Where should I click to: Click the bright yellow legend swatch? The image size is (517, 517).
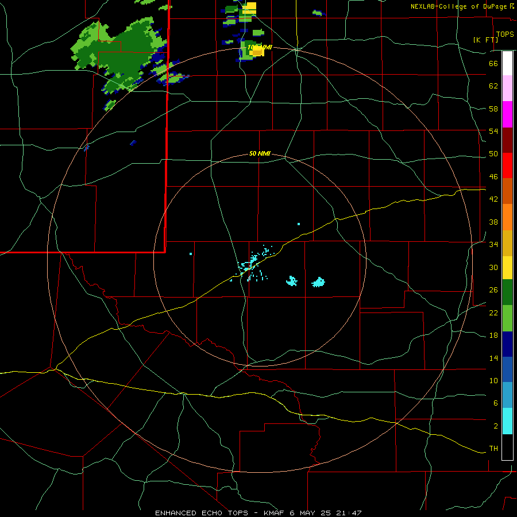[507, 267]
